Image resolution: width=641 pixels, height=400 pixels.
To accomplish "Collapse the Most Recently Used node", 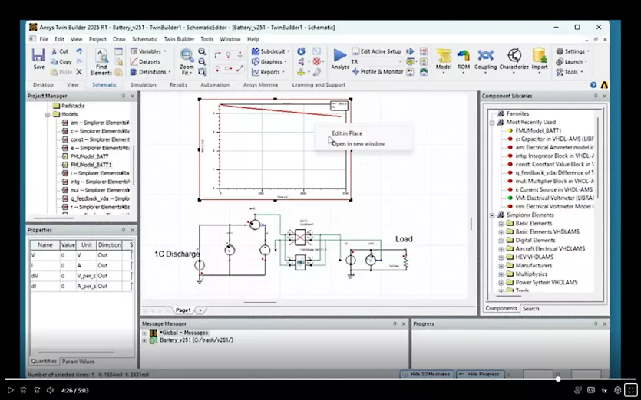I will click(493, 122).
